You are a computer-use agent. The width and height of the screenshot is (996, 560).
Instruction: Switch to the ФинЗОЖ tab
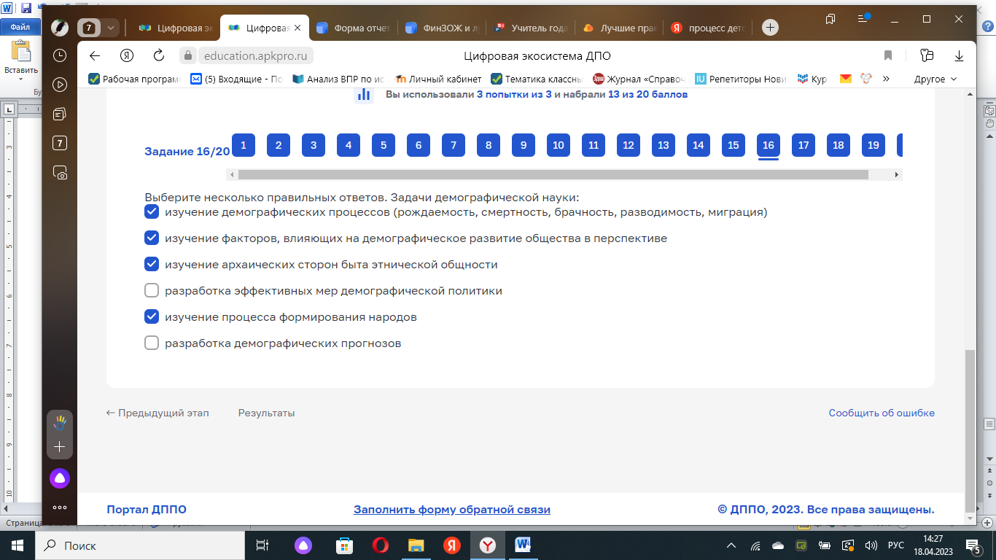(443, 28)
